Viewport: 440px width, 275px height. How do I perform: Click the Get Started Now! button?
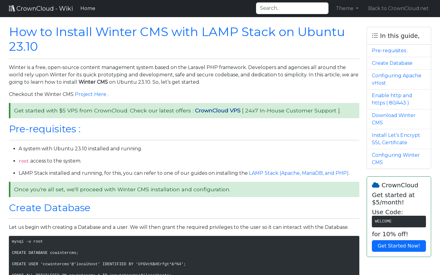tap(399, 246)
